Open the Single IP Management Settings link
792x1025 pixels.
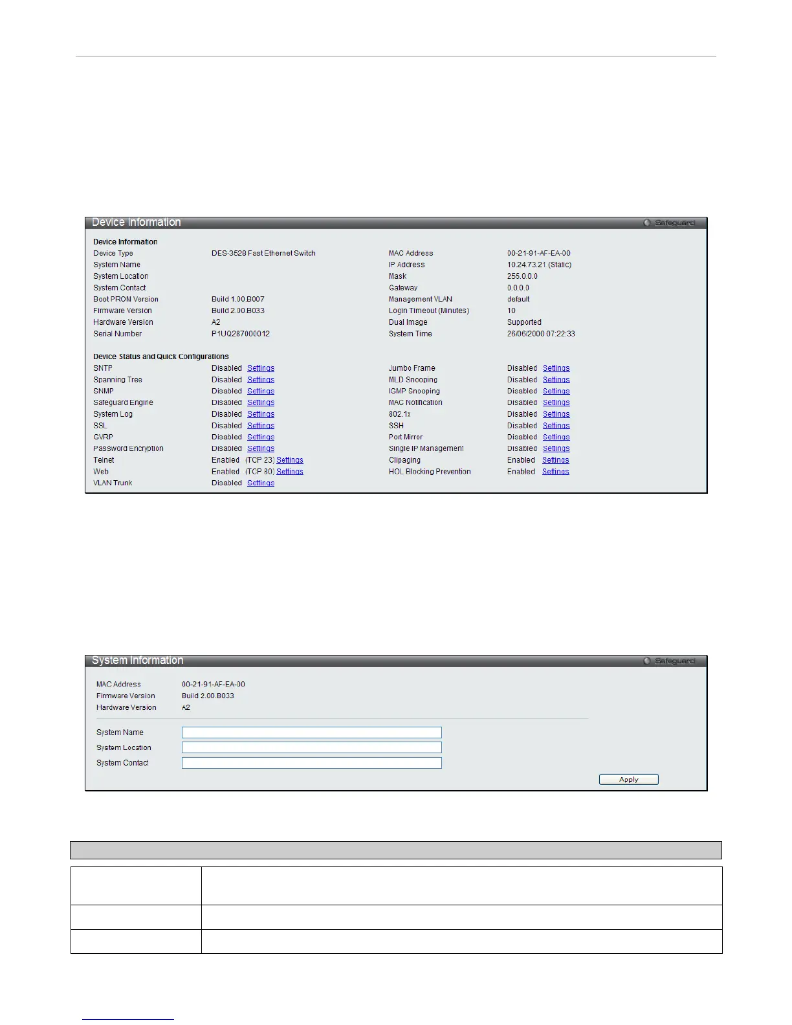[556, 448]
